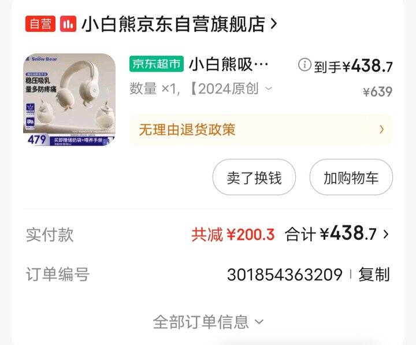Tap the green 京东超市 tag
Image resolution: width=416 pixels, height=345 pixels.
point(157,64)
